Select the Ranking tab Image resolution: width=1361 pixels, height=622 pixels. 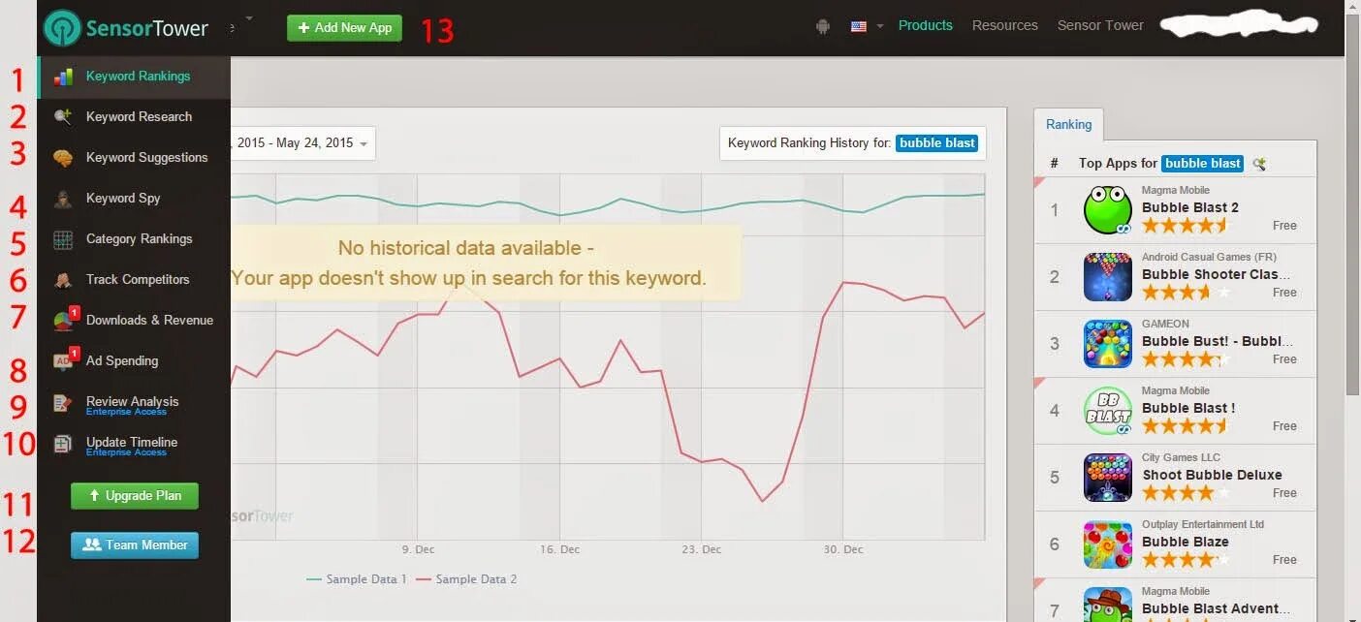pos(1068,124)
